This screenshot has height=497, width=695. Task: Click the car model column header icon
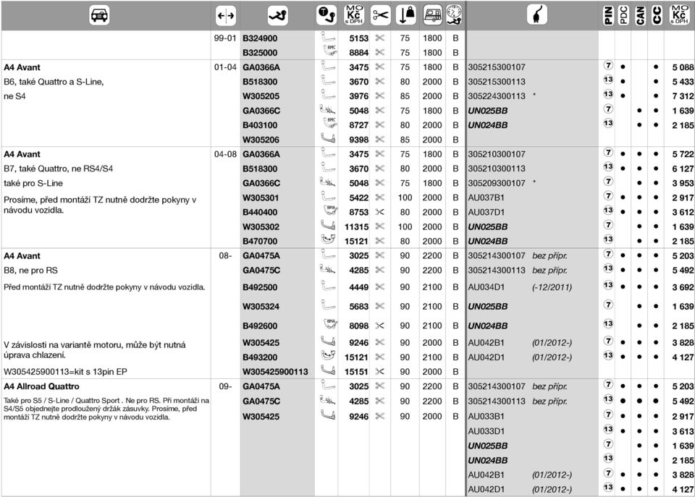[99, 15]
